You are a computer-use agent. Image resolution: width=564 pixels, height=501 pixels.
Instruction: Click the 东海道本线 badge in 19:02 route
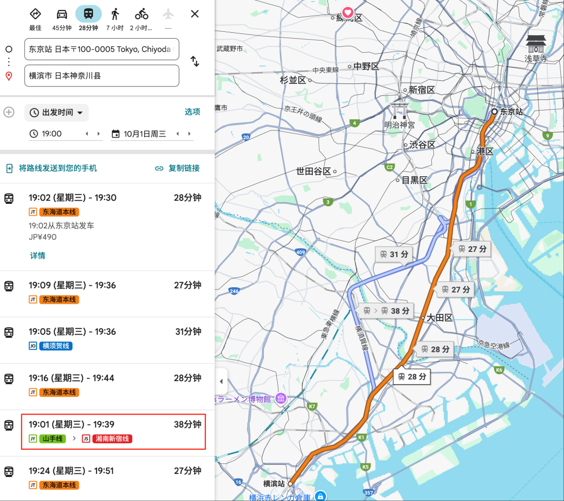coord(60,212)
